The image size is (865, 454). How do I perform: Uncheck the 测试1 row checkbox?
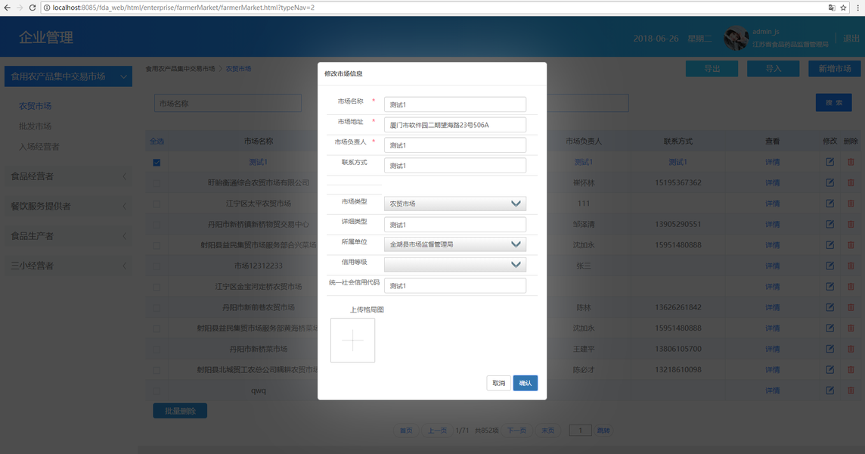[157, 163]
